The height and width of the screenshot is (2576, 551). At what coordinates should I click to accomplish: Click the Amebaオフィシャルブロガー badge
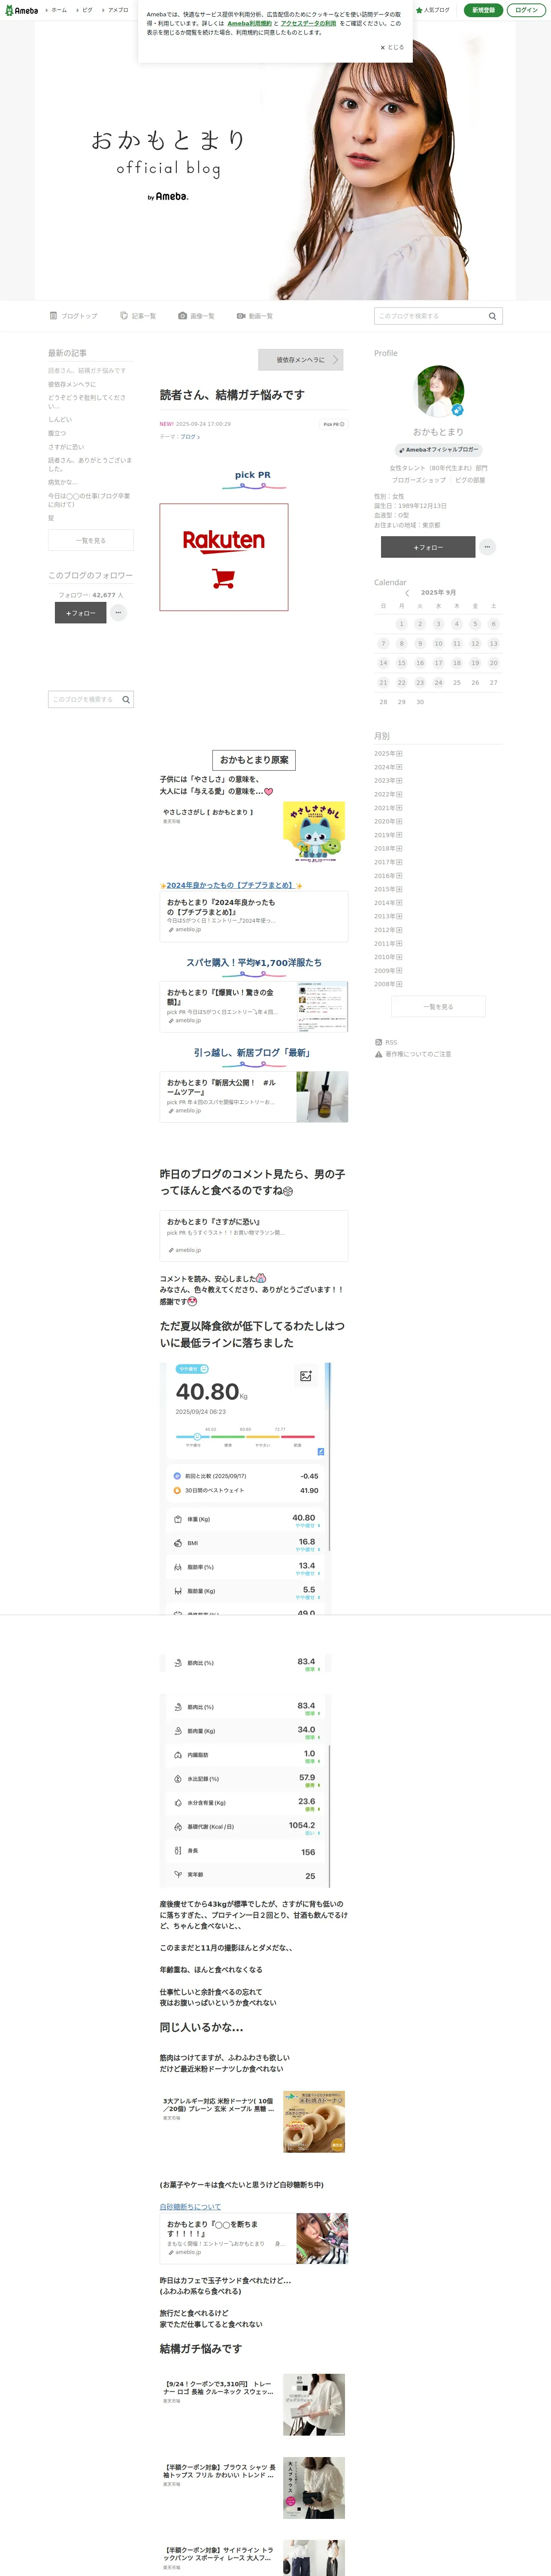coord(439,450)
